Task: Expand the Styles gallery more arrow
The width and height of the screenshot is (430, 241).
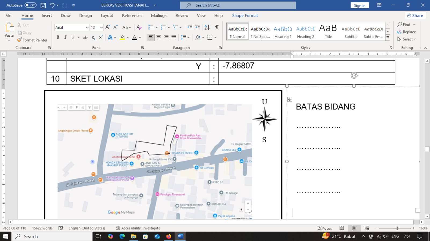Action: pyautogui.click(x=388, y=38)
